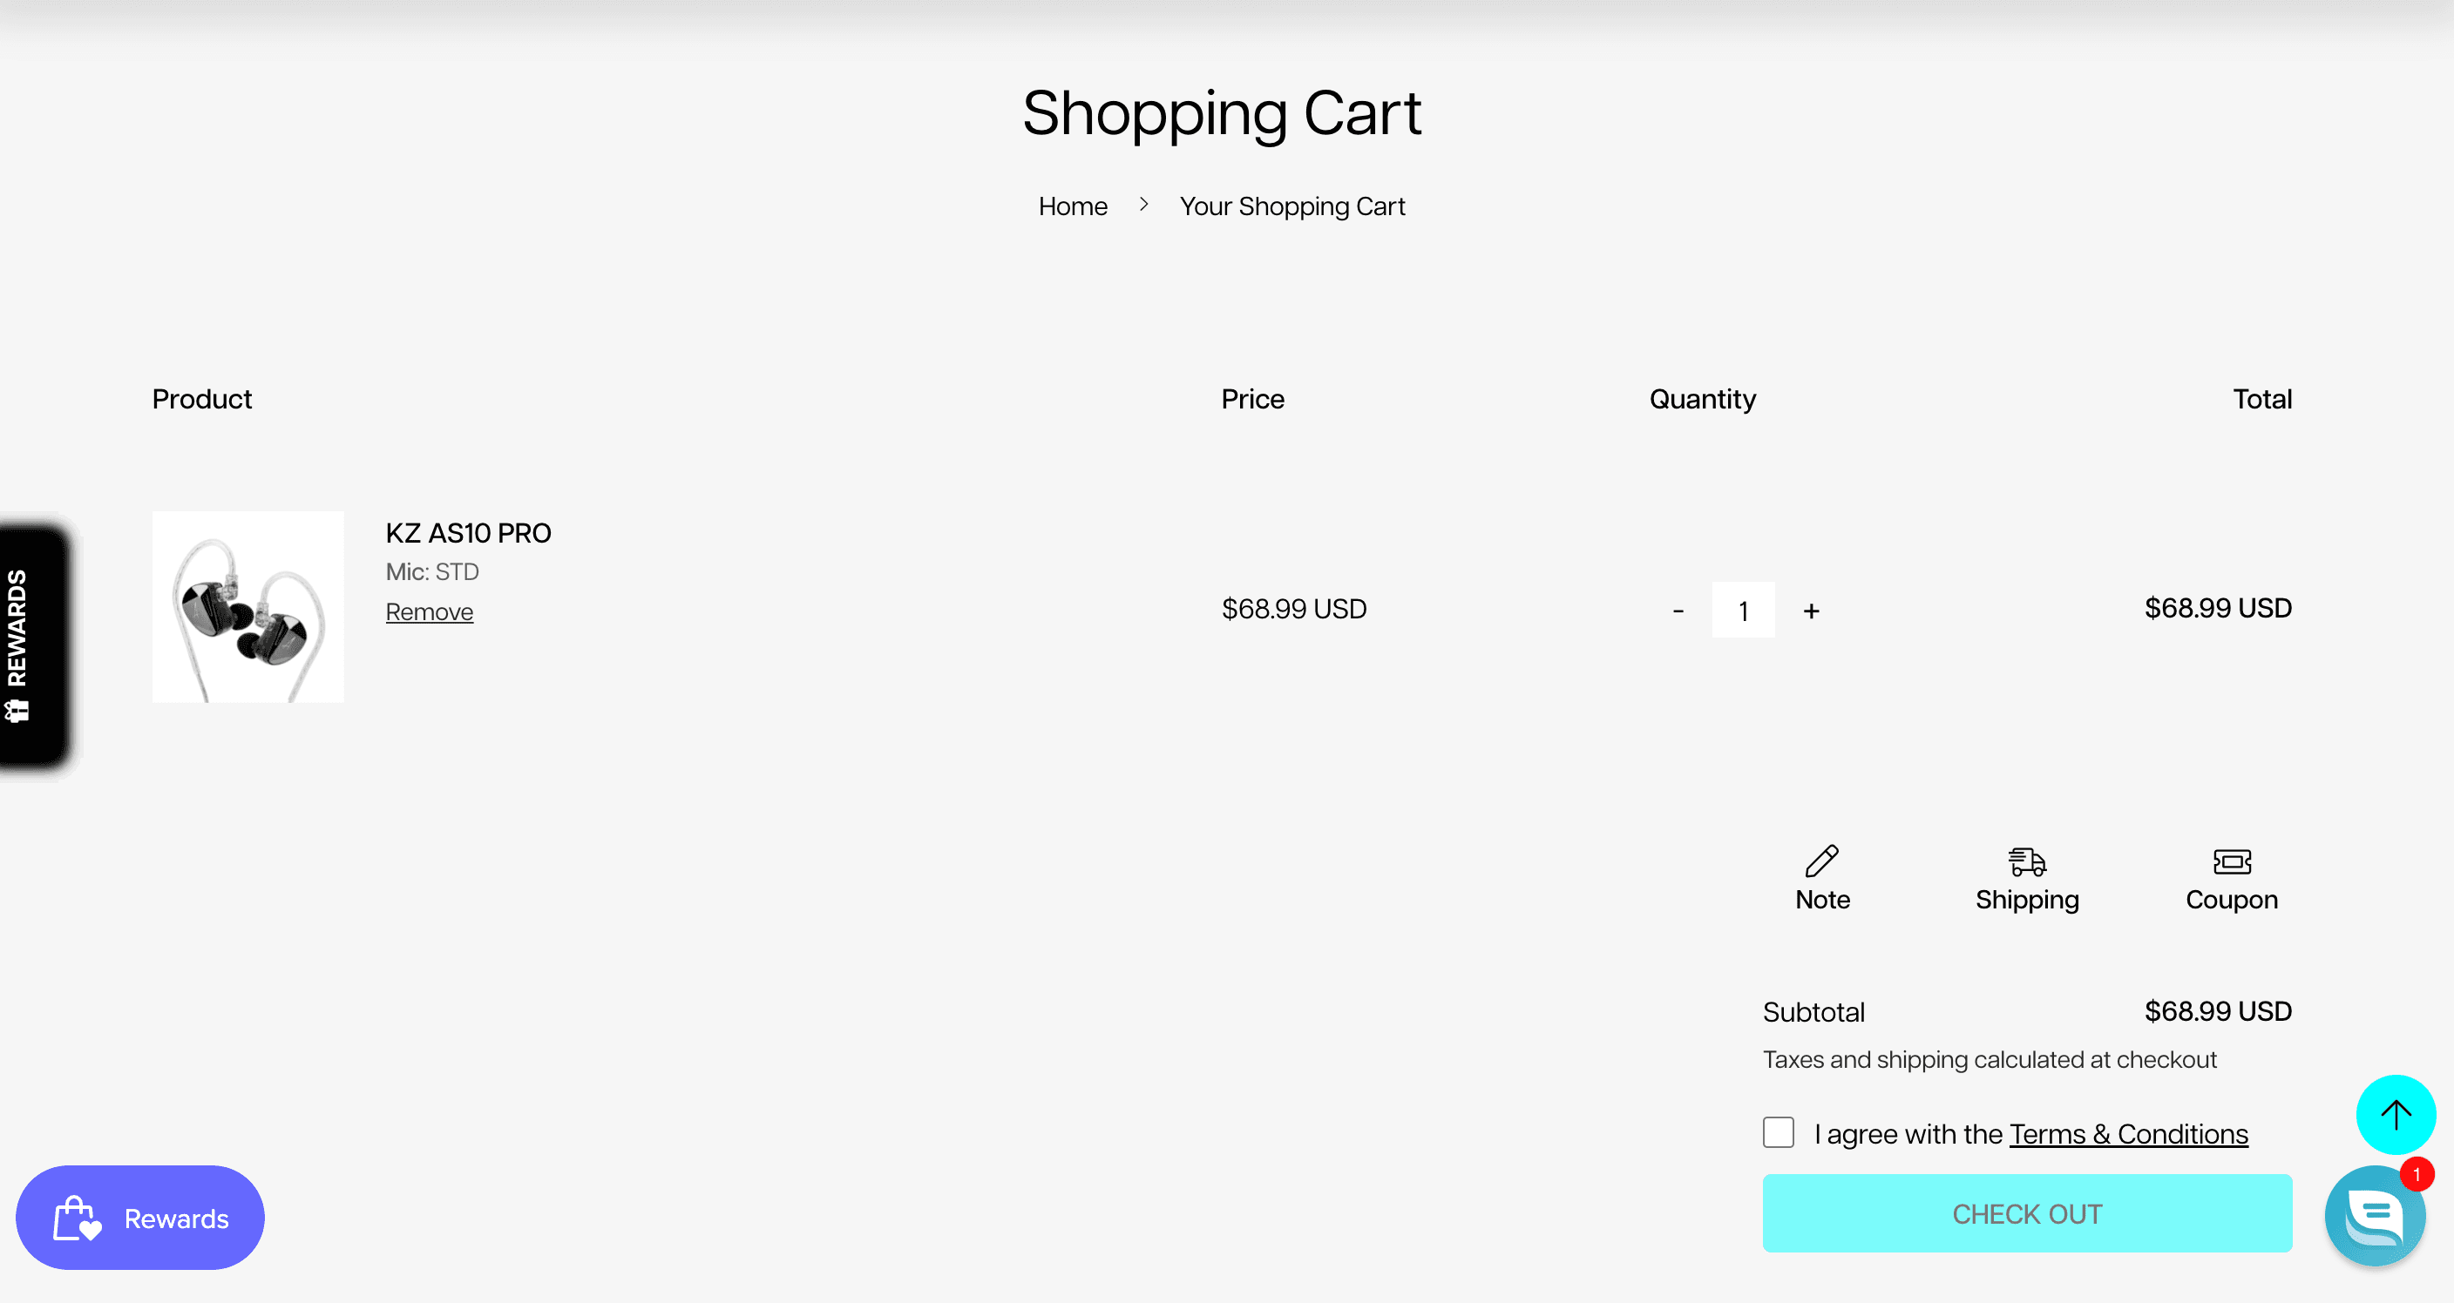Open the Coupon ticket icon

click(x=2231, y=861)
